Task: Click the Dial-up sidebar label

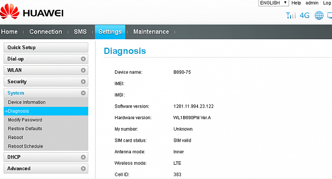Action: click(16, 59)
